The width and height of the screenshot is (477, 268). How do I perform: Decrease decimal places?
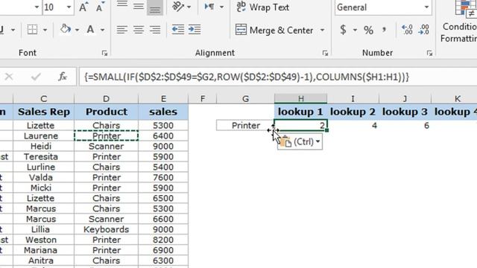pos(424,30)
